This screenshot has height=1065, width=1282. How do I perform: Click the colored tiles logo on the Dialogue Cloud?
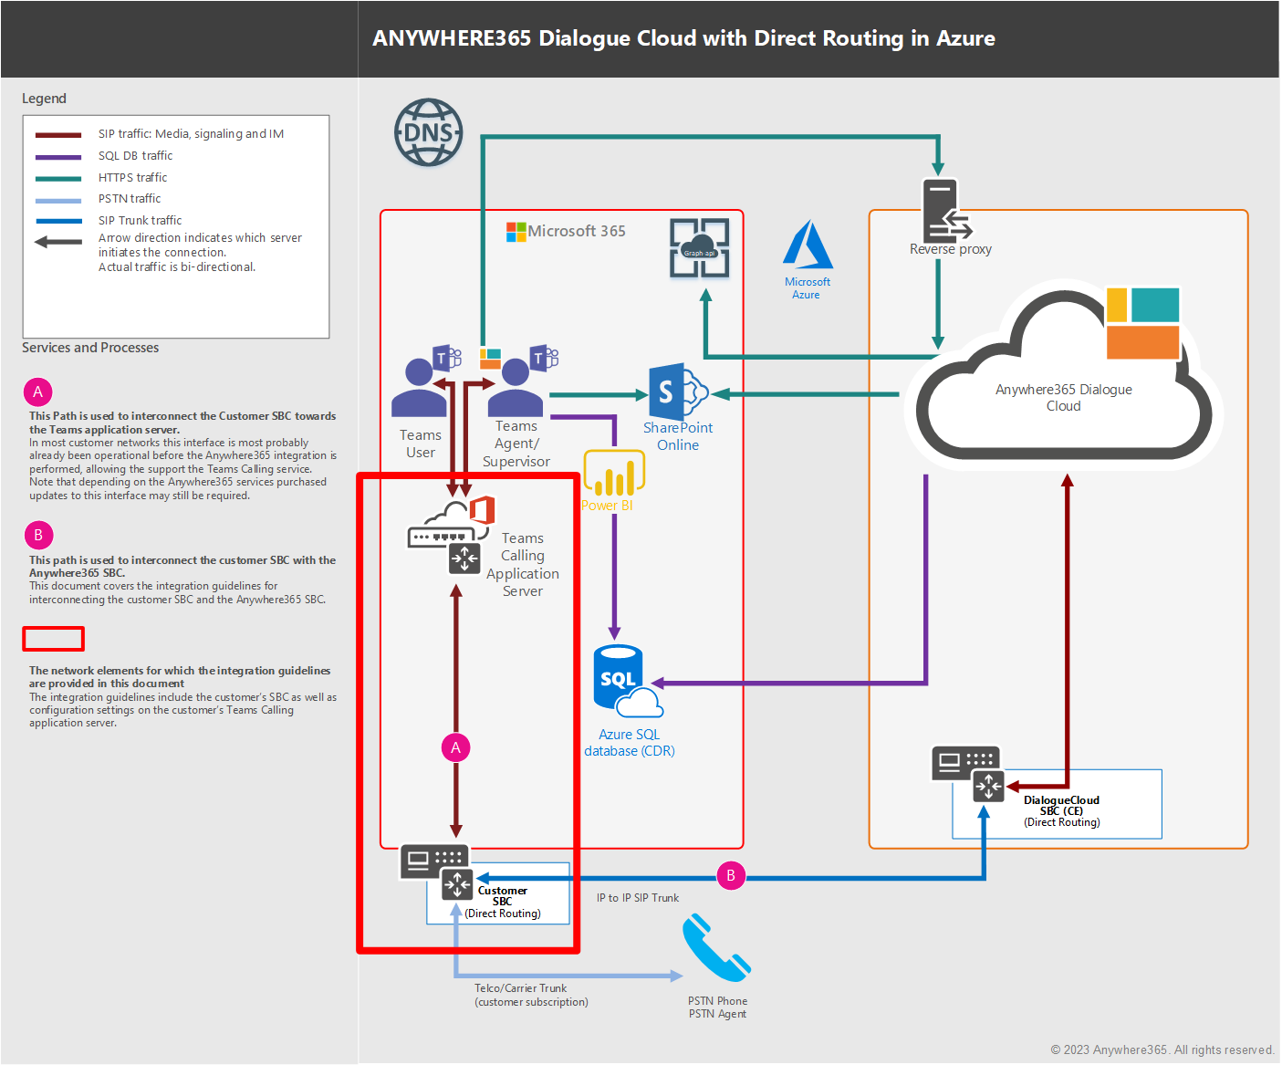(x=1143, y=323)
